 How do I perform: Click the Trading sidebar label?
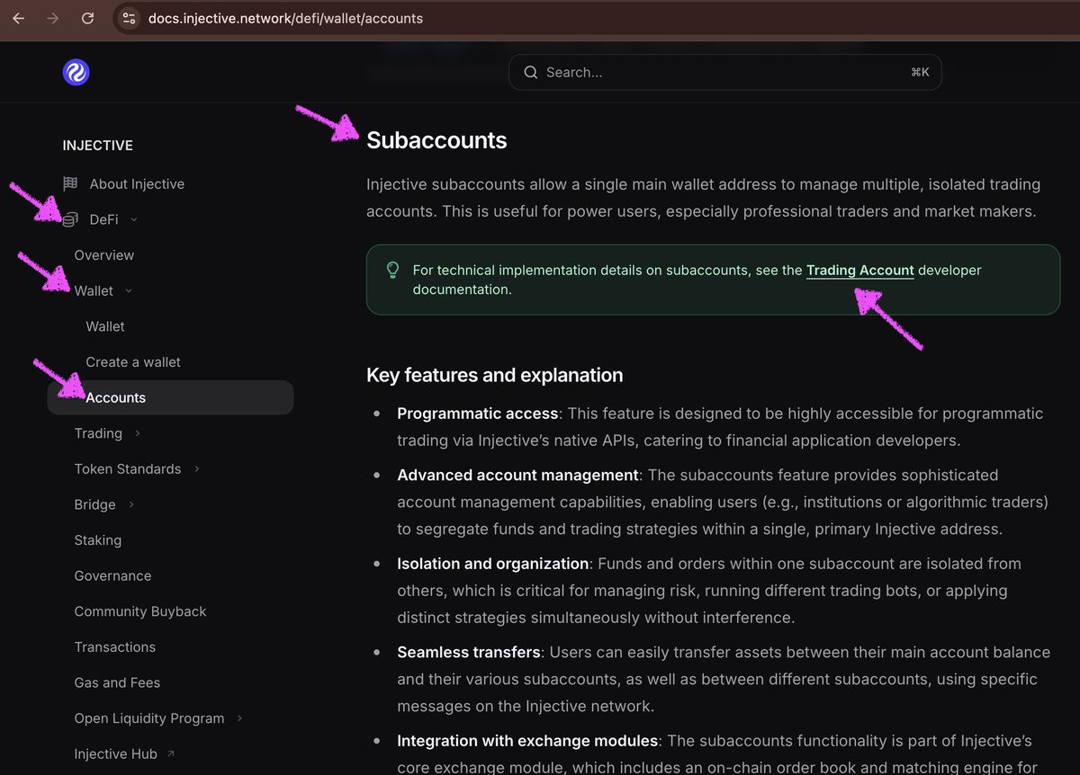coord(98,433)
